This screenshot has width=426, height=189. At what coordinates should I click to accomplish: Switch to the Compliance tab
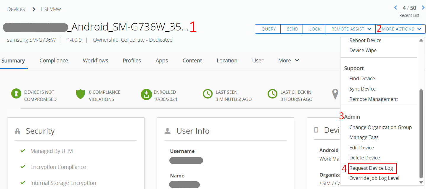(54, 61)
